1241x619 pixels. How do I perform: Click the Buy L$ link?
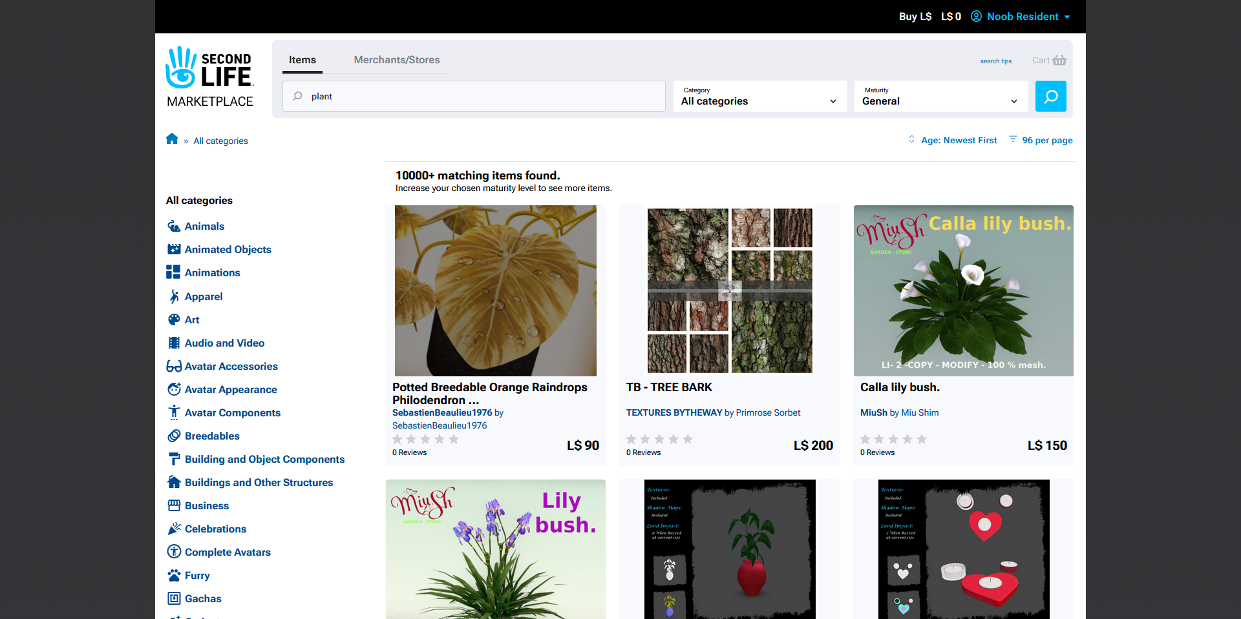(915, 16)
